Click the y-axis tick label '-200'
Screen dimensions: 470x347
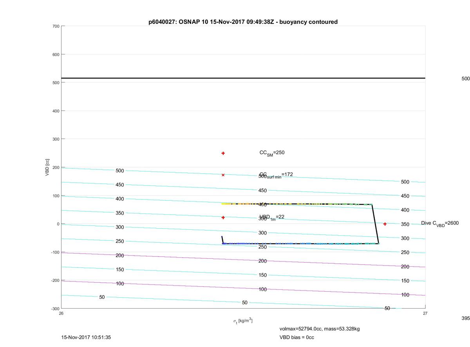coord(54,280)
